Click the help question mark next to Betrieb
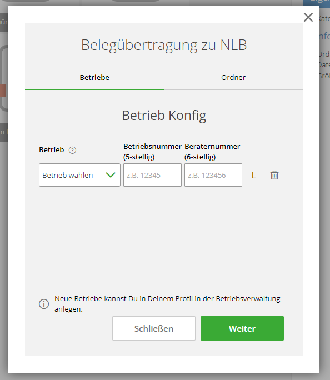This screenshot has height=380, width=330. (x=72, y=150)
